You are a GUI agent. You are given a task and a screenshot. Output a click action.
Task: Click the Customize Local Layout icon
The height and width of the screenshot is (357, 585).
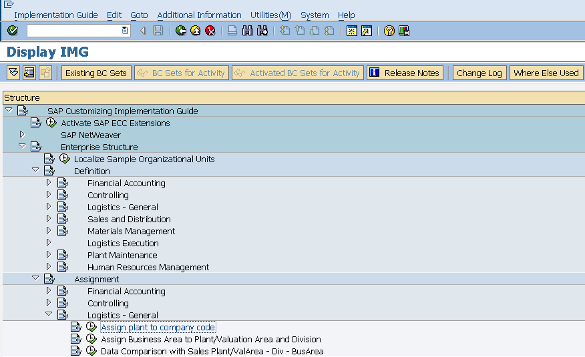click(404, 31)
